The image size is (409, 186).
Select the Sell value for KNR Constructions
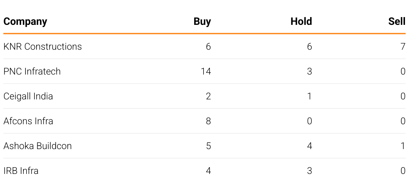pos(403,46)
